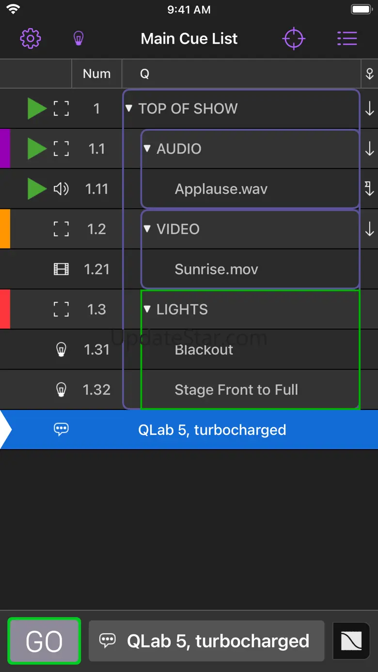
Task: Select the Applause.wav cue
Action: (221, 189)
